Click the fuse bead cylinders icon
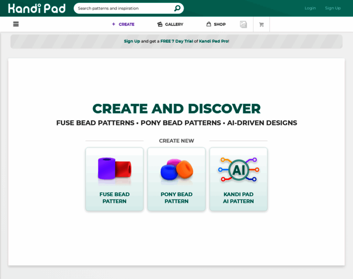This screenshot has height=279, width=353. [x=114, y=170]
